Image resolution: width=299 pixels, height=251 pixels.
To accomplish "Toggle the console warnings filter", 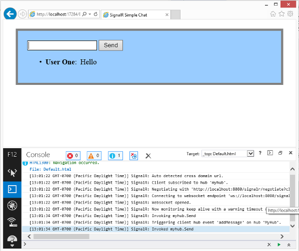I will [x=94, y=156].
